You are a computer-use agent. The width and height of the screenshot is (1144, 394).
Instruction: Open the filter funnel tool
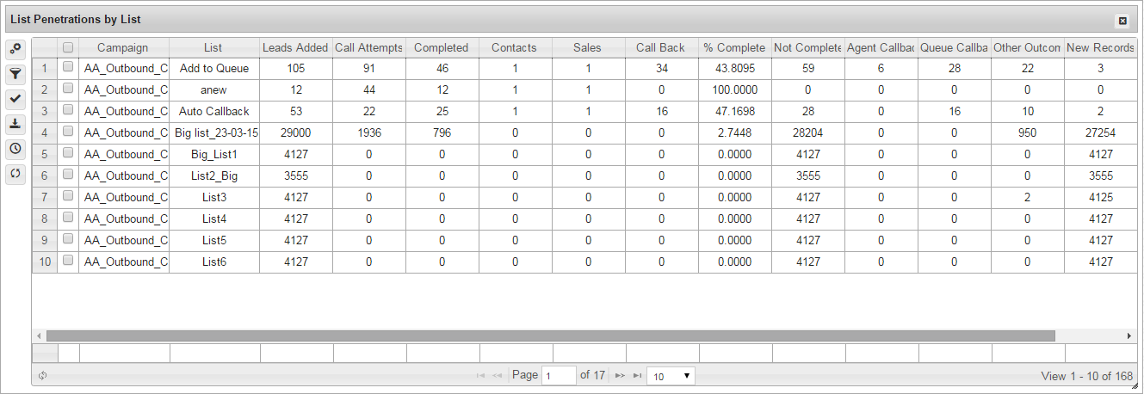(15, 74)
